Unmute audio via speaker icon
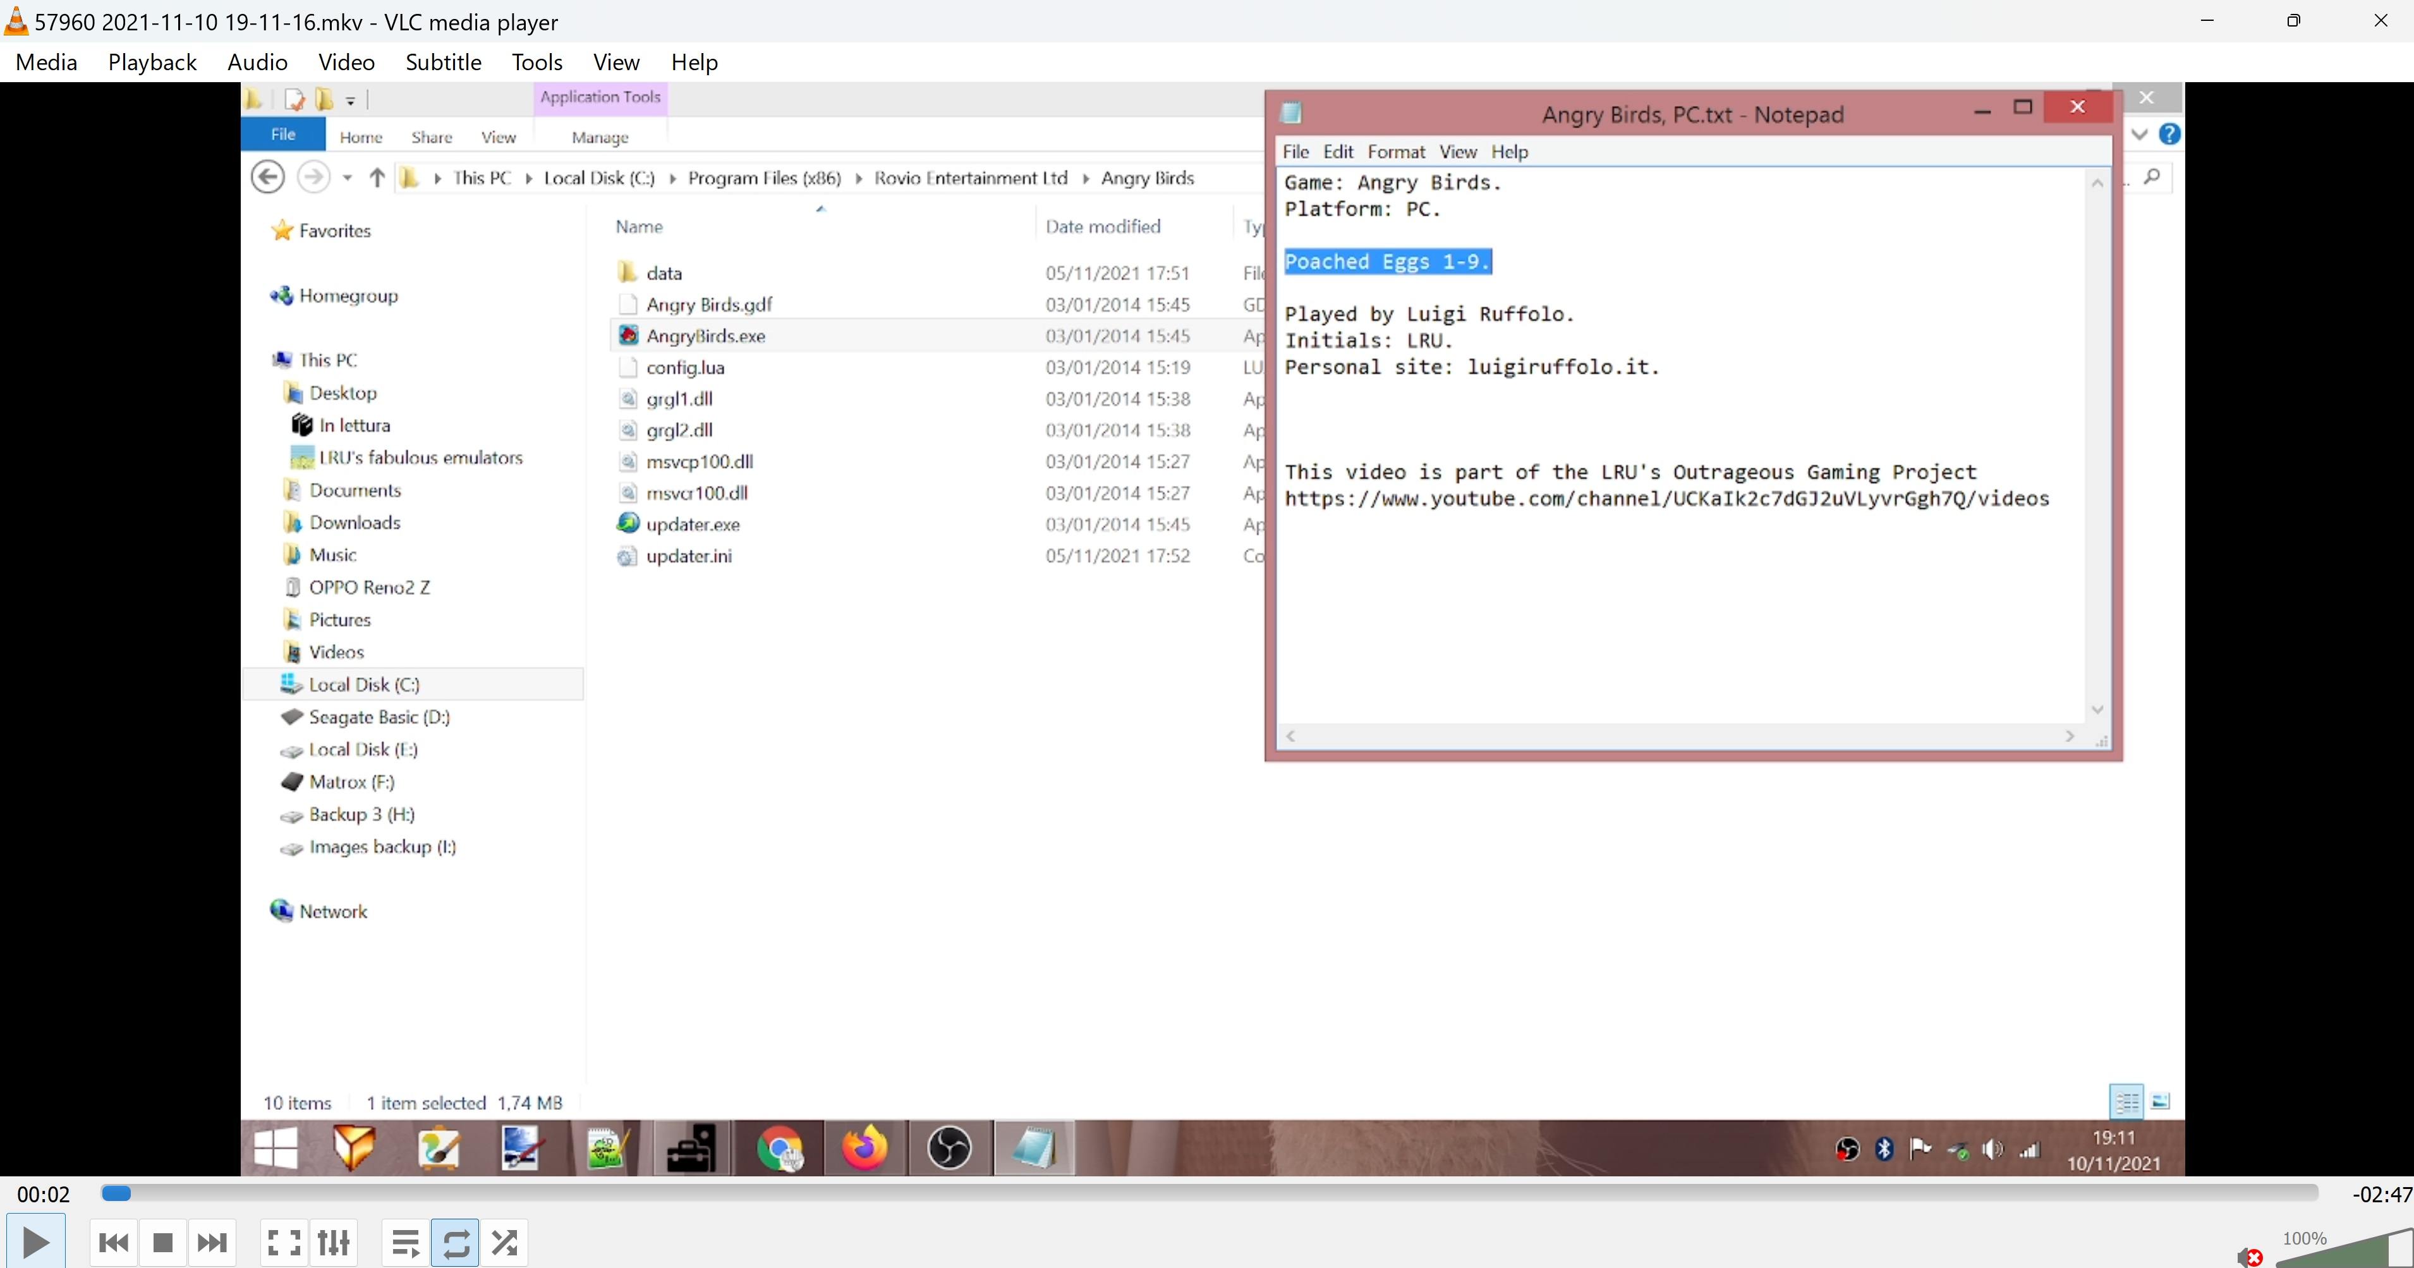Image resolution: width=2414 pixels, height=1268 pixels. click(x=2248, y=1257)
